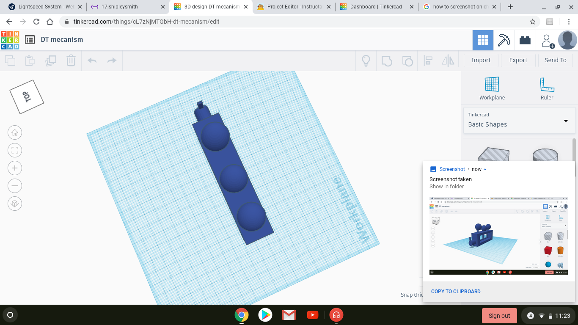This screenshot has height=325, width=578.
Task: Redo the last action
Action: (x=112, y=61)
